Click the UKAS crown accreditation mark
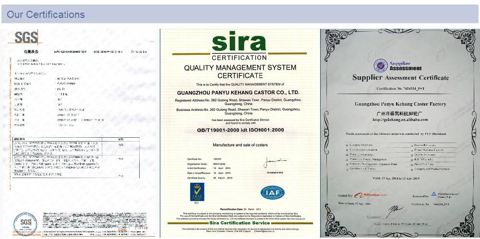 click(197, 192)
